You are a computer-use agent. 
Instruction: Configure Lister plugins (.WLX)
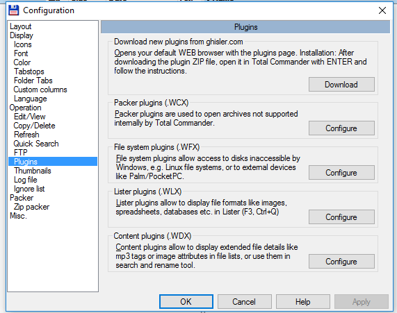[x=341, y=217]
